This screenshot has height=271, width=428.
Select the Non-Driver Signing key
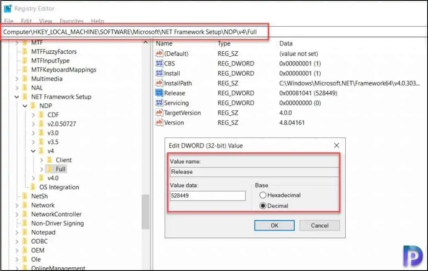pyautogui.click(x=58, y=223)
